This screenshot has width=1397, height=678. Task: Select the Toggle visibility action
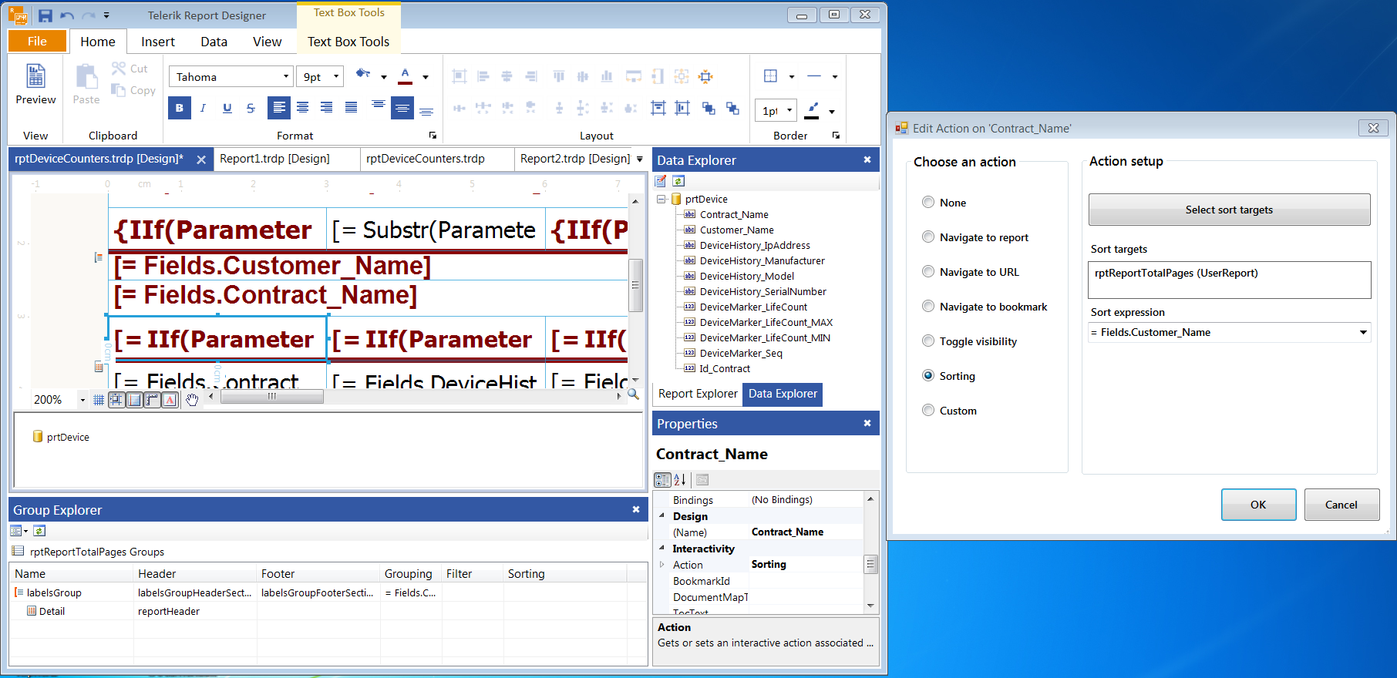(x=928, y=341)
